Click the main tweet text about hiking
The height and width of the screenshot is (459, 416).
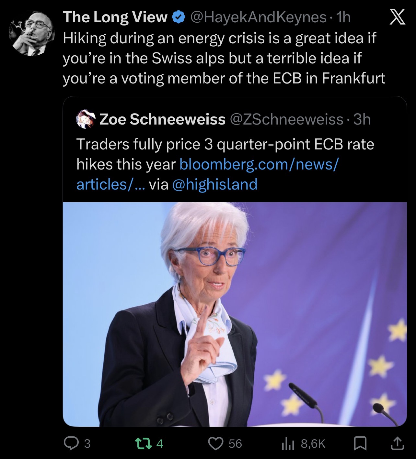[224, 58]
